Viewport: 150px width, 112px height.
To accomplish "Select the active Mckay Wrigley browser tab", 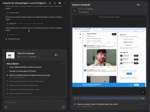I will click(95, 29).
